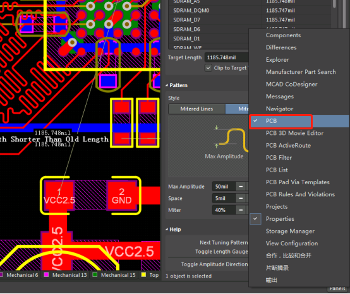Select the SDRAM_D6 net row
Screen dimensions: 350x294
click(208, 29)
